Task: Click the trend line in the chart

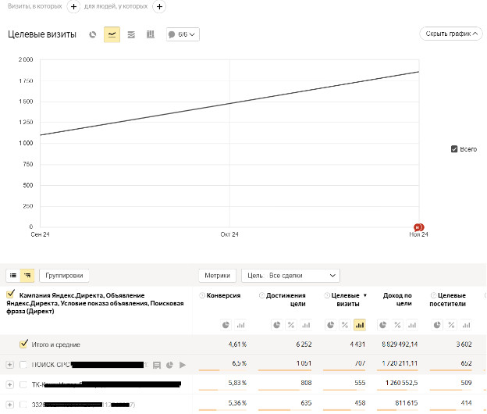Action: point(229,103)
